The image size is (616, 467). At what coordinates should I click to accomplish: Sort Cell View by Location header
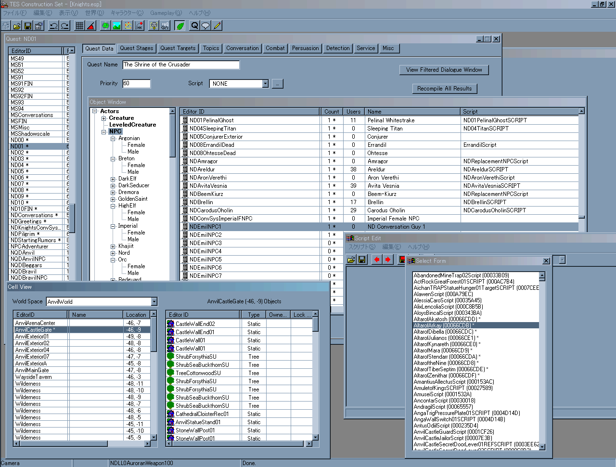137,315
